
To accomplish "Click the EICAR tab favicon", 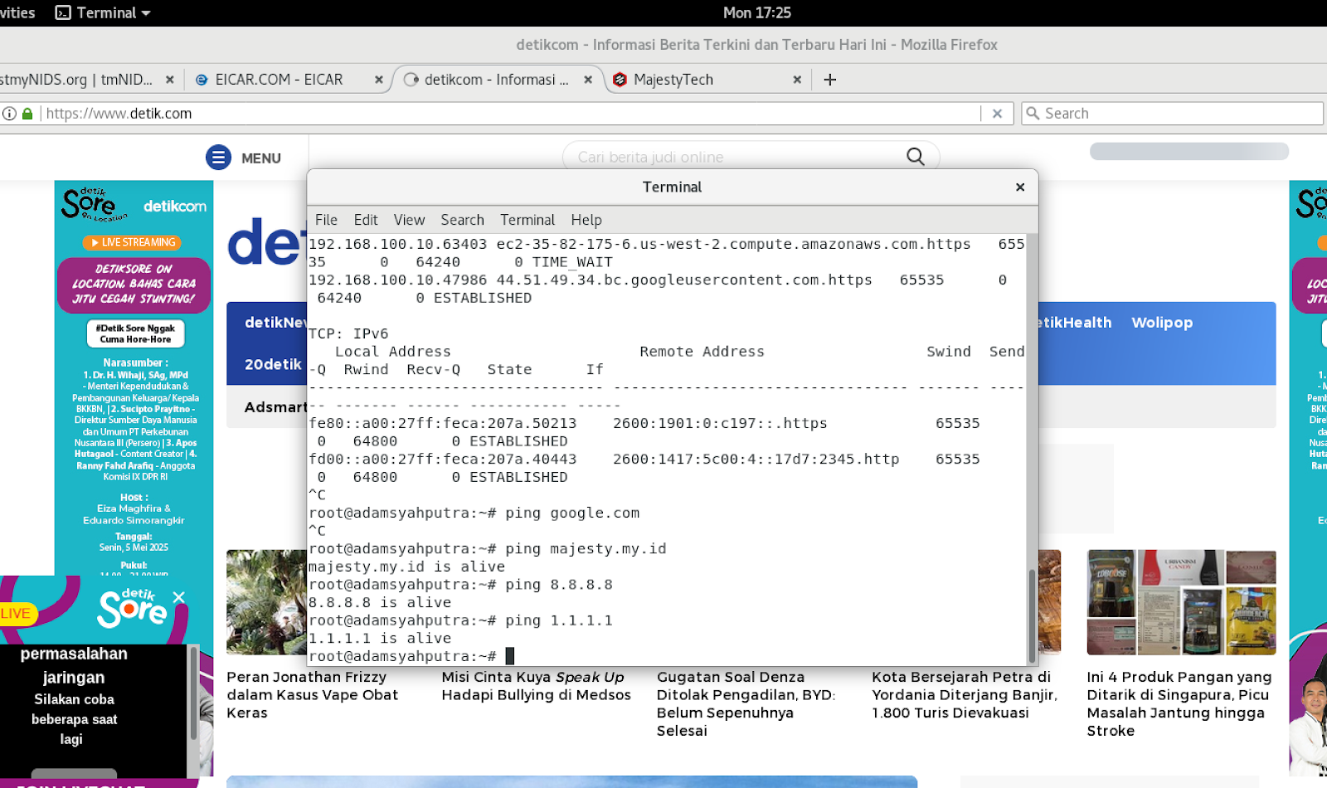I will [202, 80].
